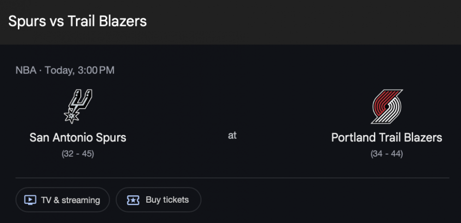Image resolution: width=461 pixels, height=223 pixels.
Task: Open the Portland Trail Blazers team name
Action: [386, 137]
